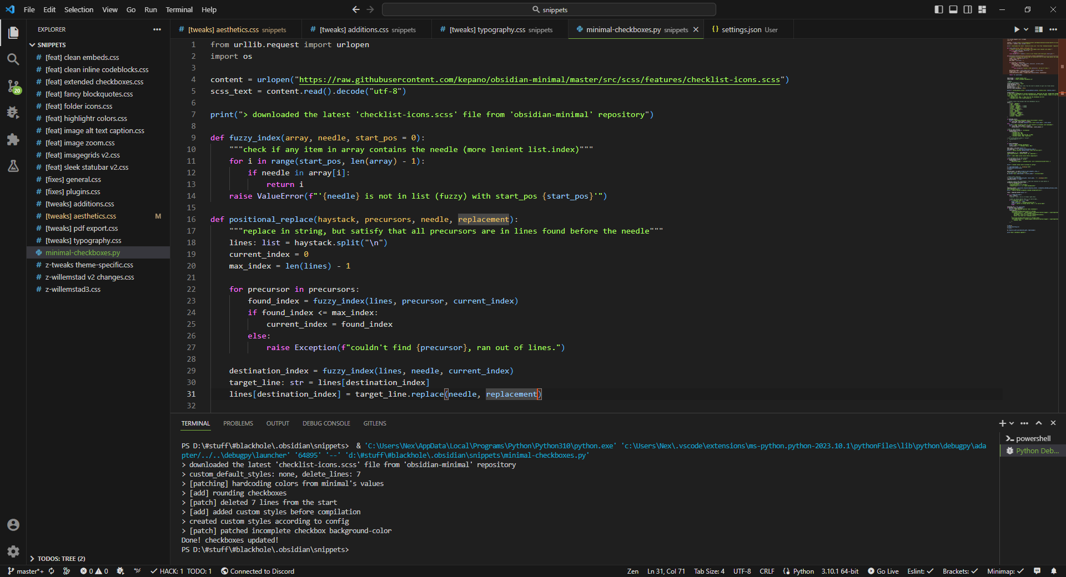Create new terminal with plus icon
Screen dimensions: 1066x577
[1002, 423]
